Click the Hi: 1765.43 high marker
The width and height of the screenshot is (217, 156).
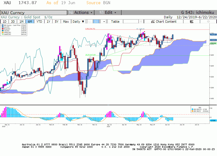tap(140, 29)
